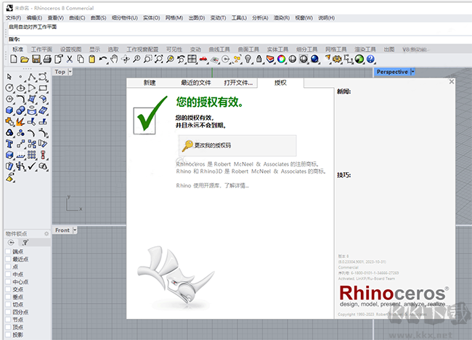
Task: Click the blue render sphere icon
Action: coord(314,59)
